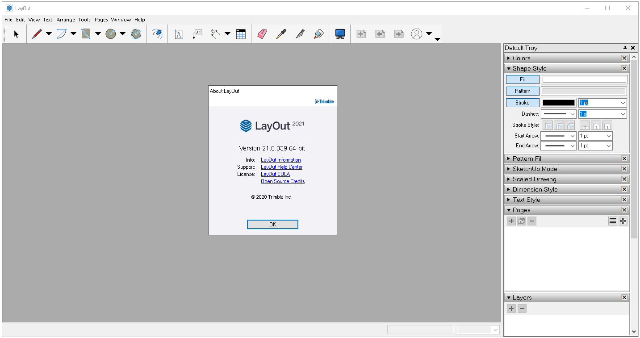Select the pink Erase tool
640x338 pixels.
click(262, 34)
